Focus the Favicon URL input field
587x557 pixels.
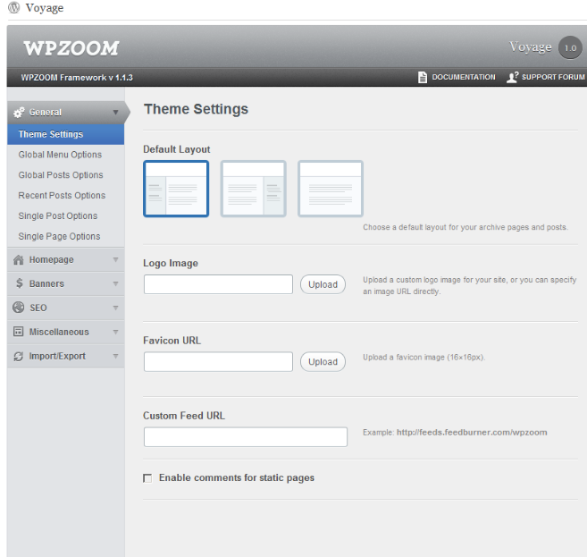(218, 362)
